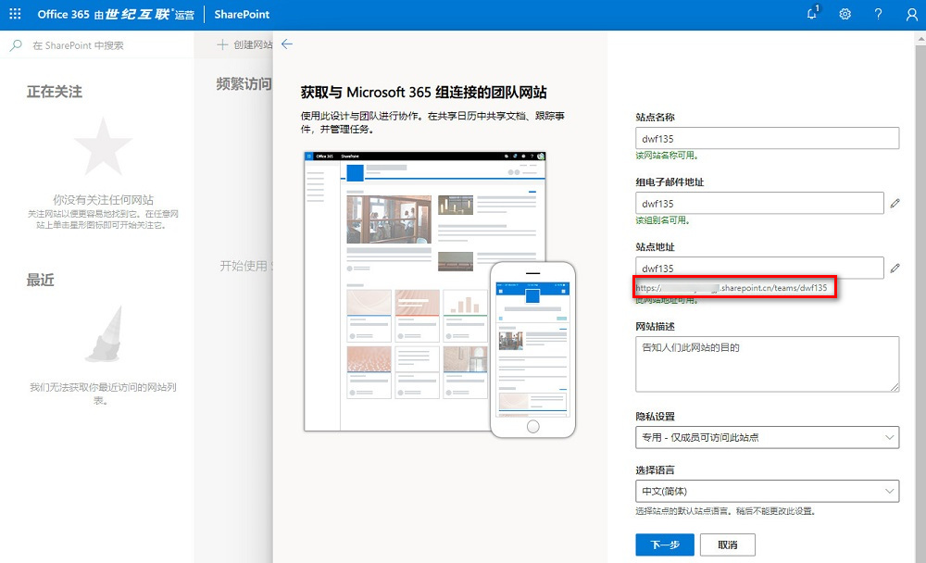Click the 下一步 button
The image size is (926, 563).
click(665, 544)
